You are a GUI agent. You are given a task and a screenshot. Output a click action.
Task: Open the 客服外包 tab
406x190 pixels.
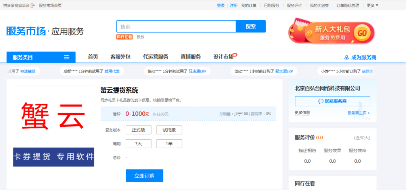point(121,57)
